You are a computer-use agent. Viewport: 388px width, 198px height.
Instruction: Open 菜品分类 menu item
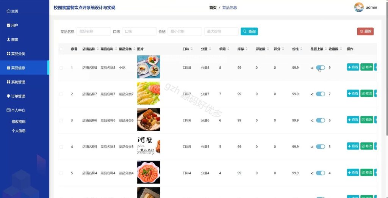(x=16, y=54)
